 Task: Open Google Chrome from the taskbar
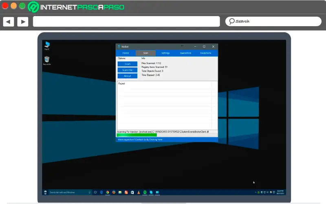(108, 192)
